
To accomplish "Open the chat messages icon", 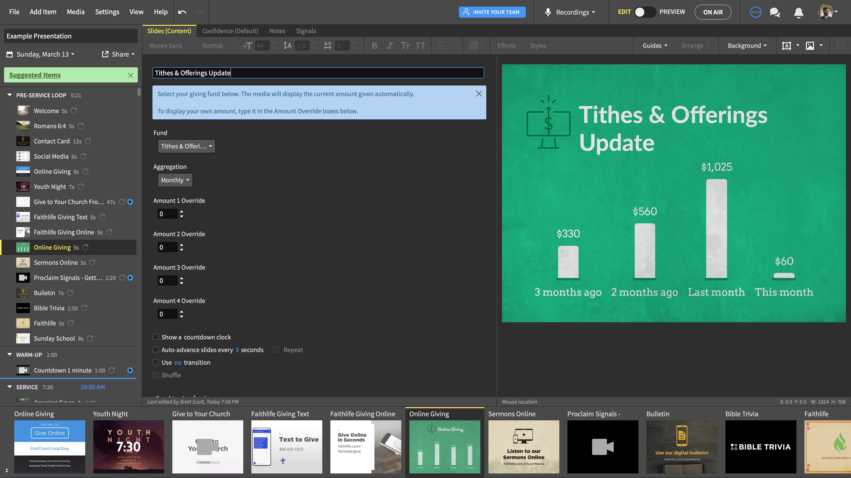I will 775,12.
